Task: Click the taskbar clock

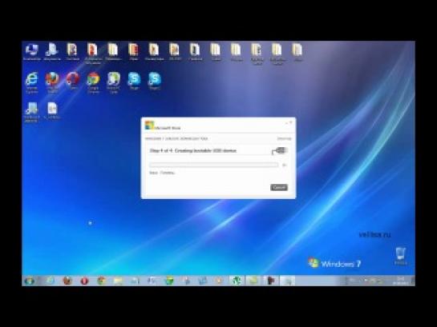Action: click(400, 281)
